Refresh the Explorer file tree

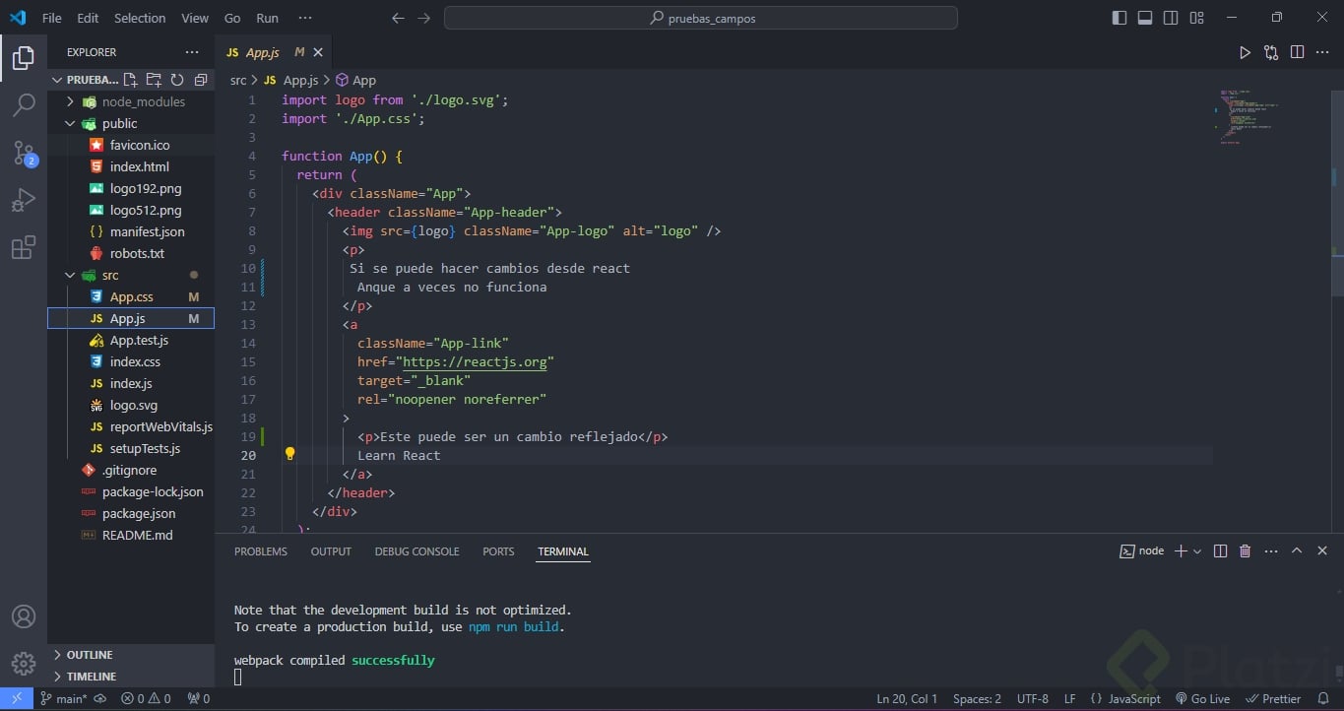click(177, 80)
